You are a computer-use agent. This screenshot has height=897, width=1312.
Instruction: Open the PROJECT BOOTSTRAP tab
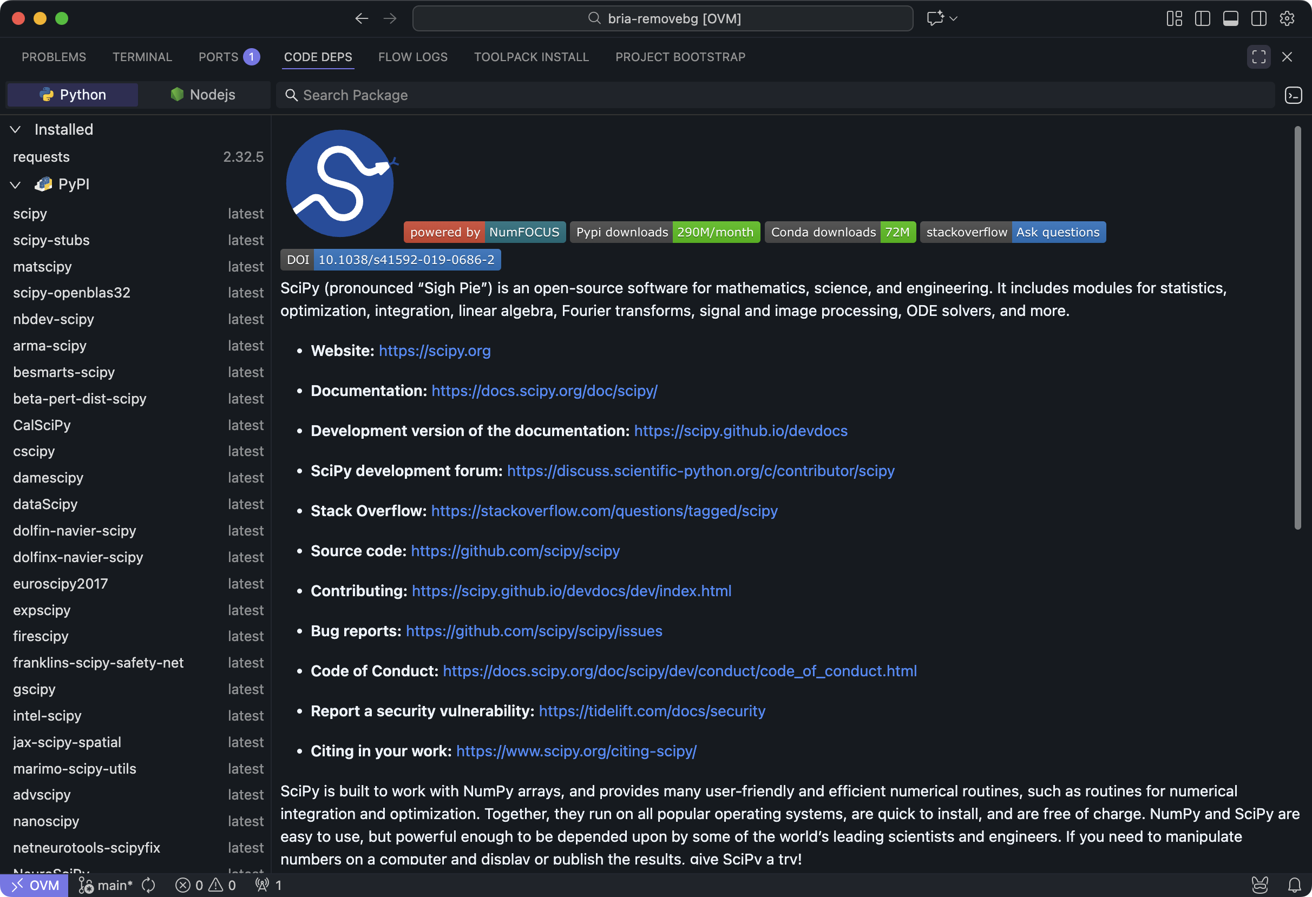[680, 56]
